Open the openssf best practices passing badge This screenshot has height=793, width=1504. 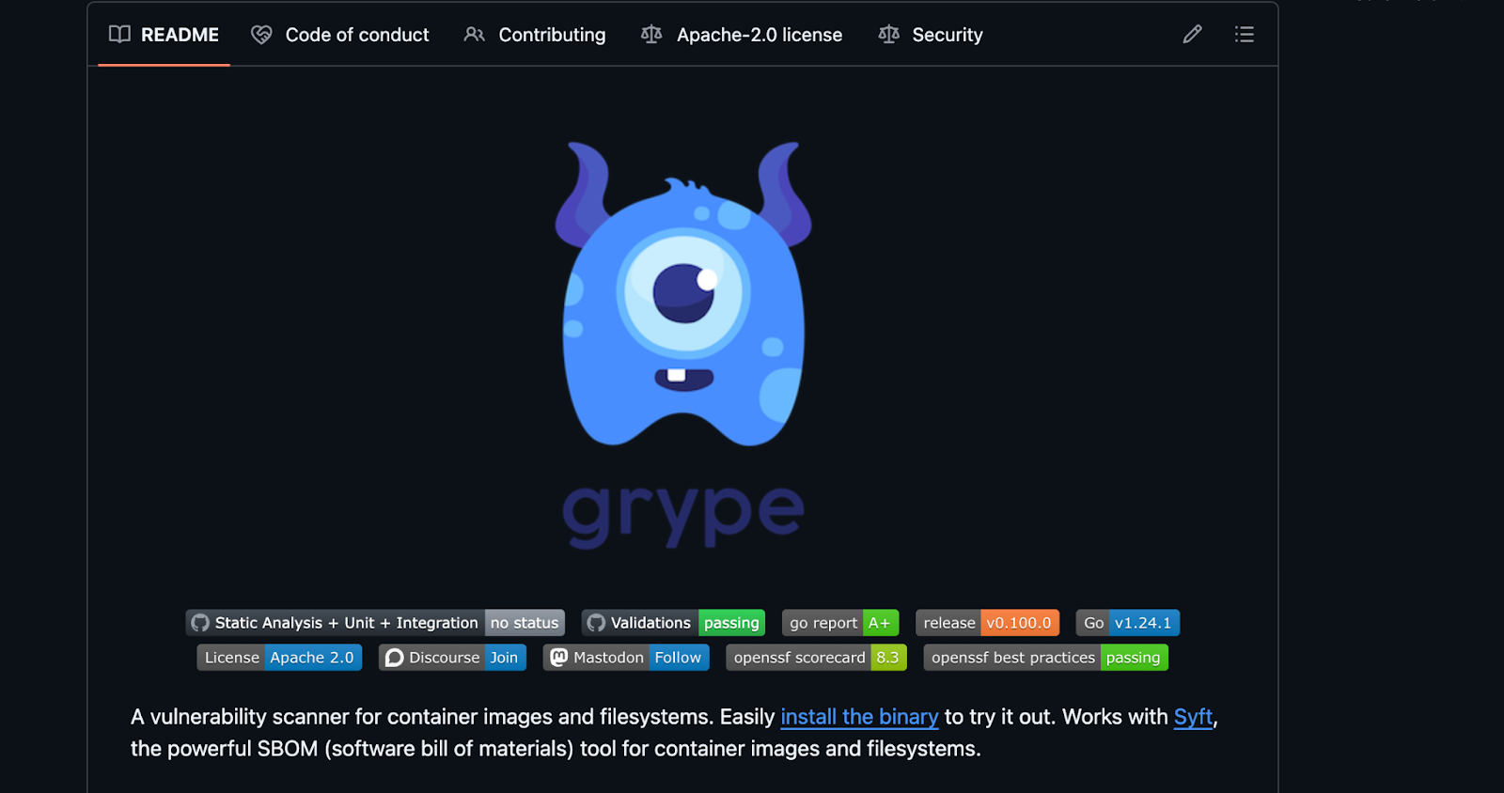[x=1045, y=658]
